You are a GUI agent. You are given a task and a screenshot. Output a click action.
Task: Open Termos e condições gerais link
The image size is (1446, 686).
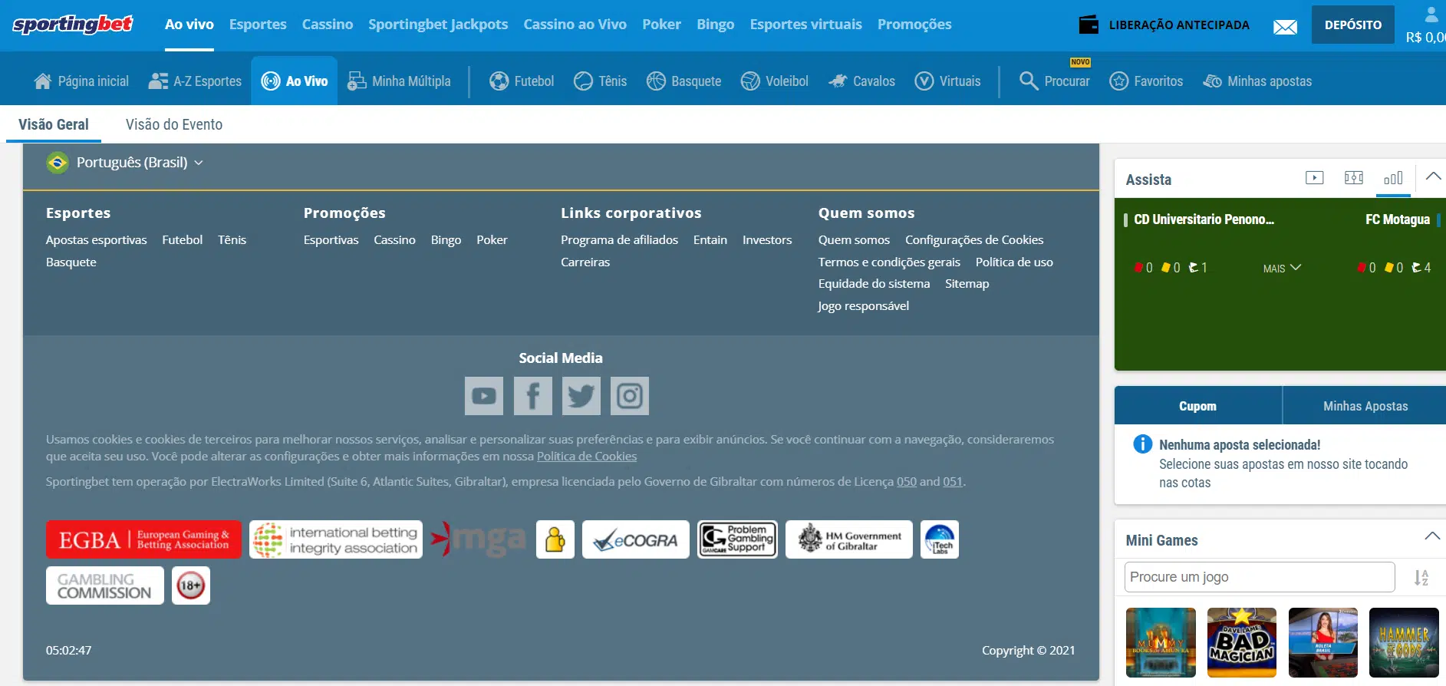889,262
